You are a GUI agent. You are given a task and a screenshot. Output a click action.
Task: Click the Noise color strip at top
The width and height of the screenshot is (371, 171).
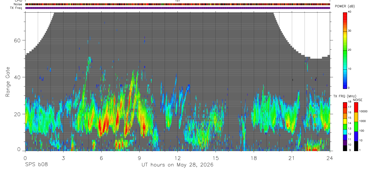click(178, 4)
